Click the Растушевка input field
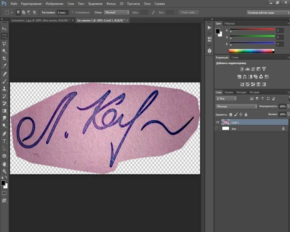 tap(62, 12)
